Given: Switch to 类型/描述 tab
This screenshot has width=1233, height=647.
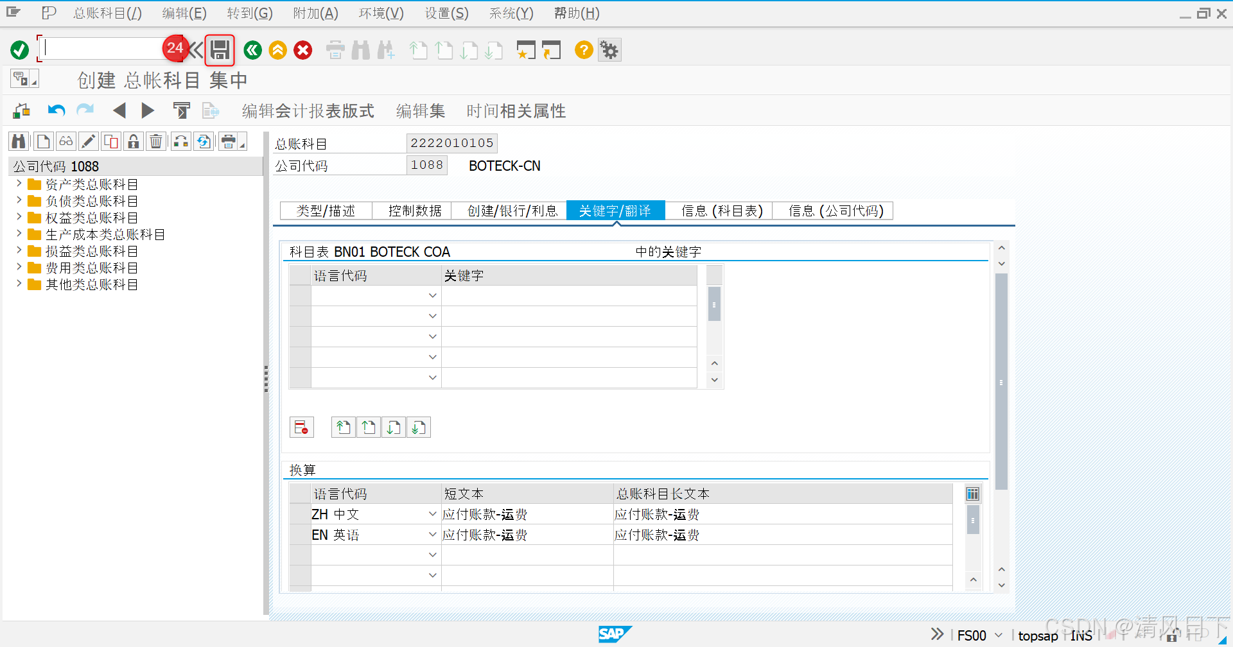Looking at the screenshot, I should point(326,211).
